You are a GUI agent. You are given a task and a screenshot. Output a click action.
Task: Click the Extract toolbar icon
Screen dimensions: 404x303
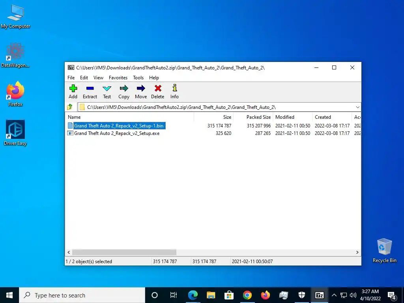90,89
